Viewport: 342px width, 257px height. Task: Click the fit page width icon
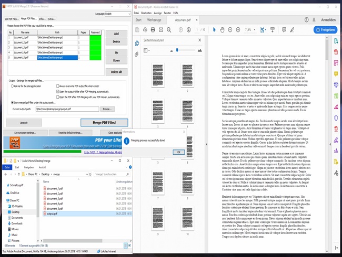262,30
